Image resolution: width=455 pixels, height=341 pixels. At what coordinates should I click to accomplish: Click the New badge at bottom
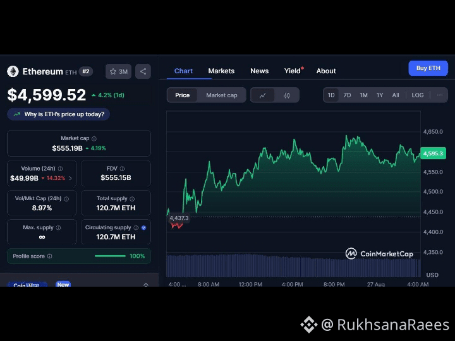pos(63,284)
